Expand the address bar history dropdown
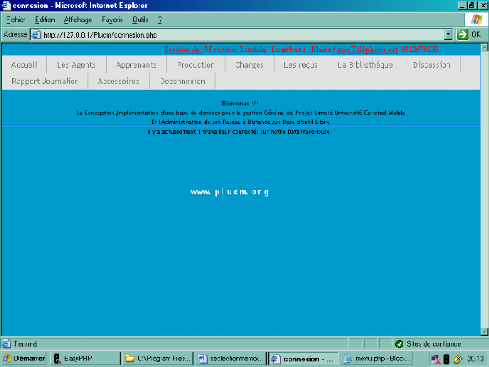 click(x=448, y=34)
